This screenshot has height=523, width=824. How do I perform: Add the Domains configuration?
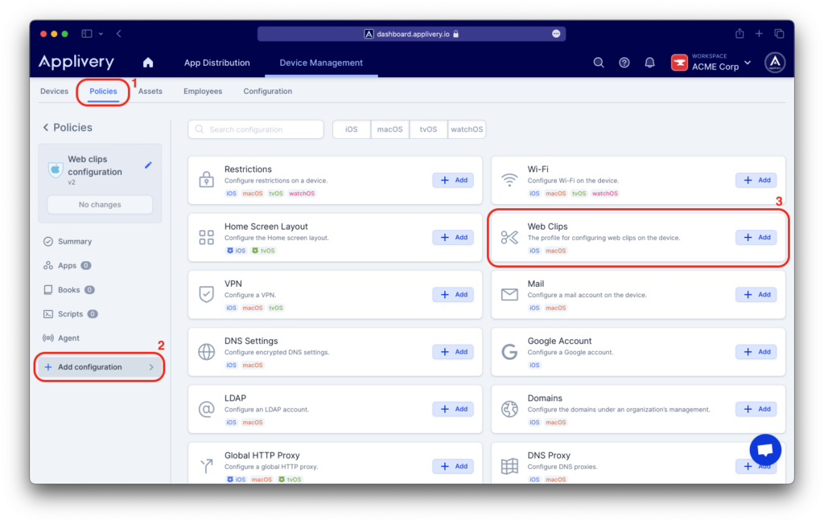pos(756,409)
